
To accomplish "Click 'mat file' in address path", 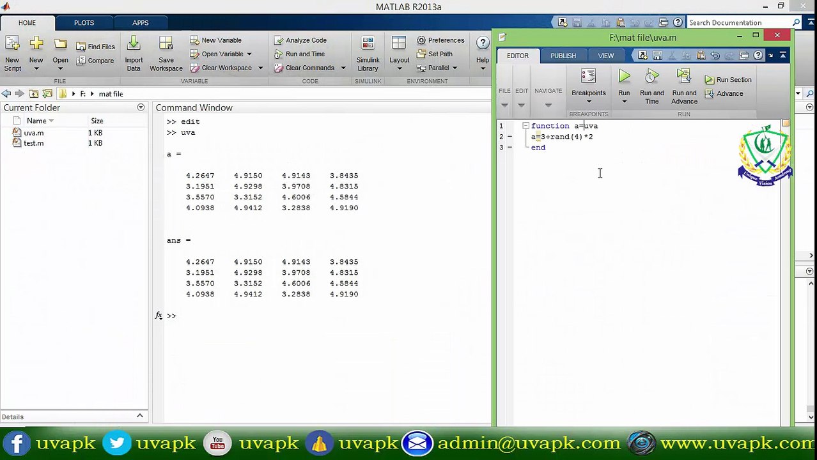I will pos(111,94).
